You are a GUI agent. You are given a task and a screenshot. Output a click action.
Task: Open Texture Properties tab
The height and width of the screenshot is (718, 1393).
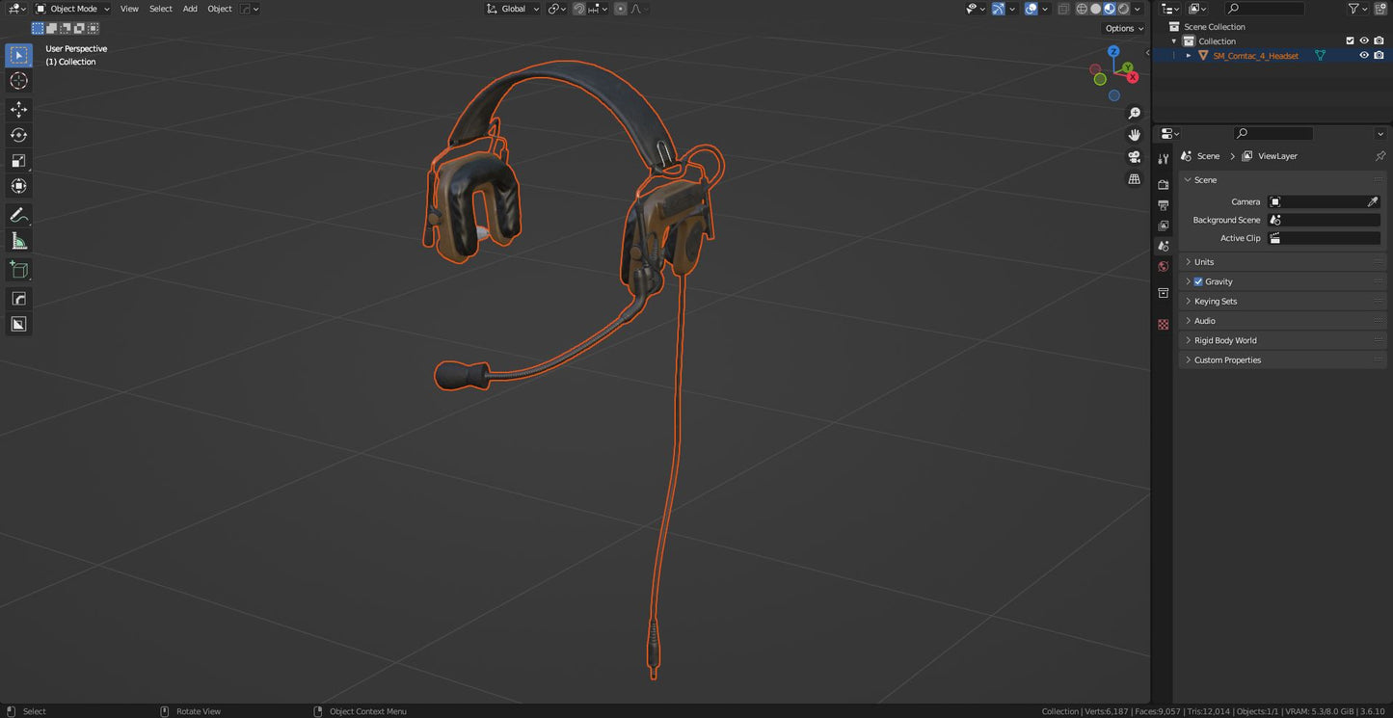pyautogui.click(x=1163, y=325)
